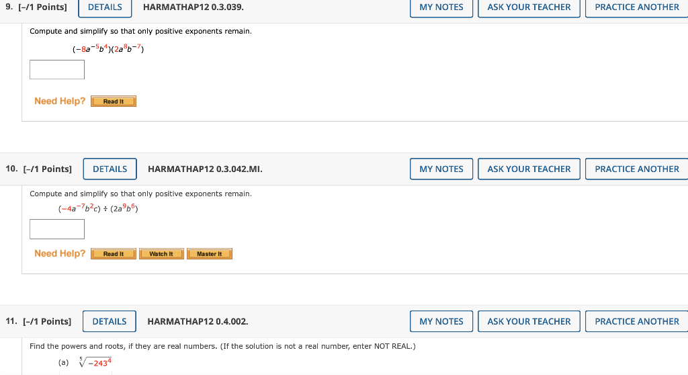The width and height of the screenshot is (688, 375).
Task: Open Read It help for question 9
Action: (114, 101)
